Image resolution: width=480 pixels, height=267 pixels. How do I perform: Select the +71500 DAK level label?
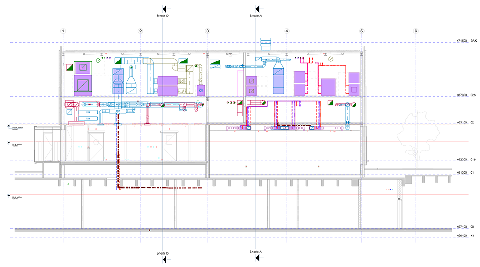(x=467, y=41)
